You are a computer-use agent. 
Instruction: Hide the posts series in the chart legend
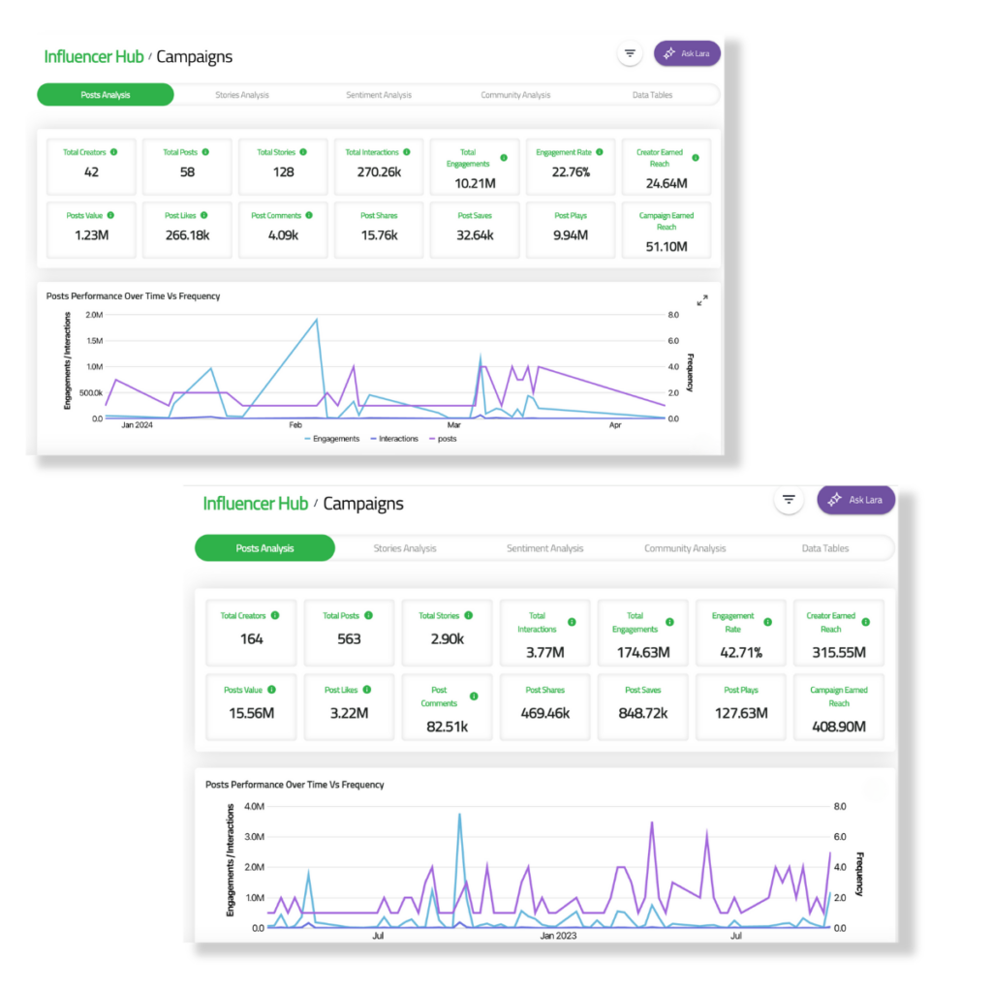tap(442, 439)
